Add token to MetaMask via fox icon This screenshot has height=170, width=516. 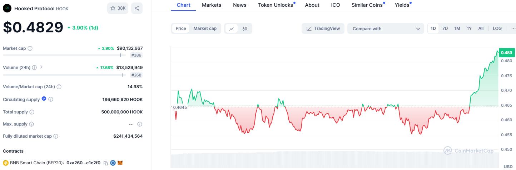tap(120, 163)
